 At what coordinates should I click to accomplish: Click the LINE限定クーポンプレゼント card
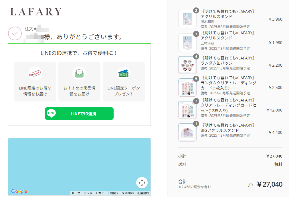[x=124, y=82]
